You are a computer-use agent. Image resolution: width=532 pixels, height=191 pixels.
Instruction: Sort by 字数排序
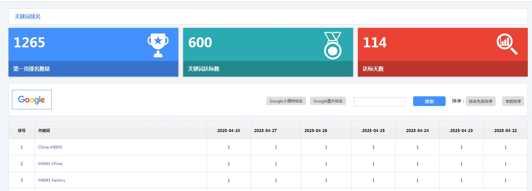(513, 101)
